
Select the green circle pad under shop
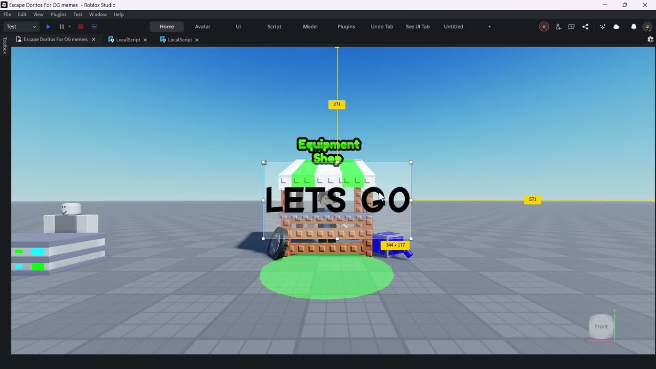326,277
